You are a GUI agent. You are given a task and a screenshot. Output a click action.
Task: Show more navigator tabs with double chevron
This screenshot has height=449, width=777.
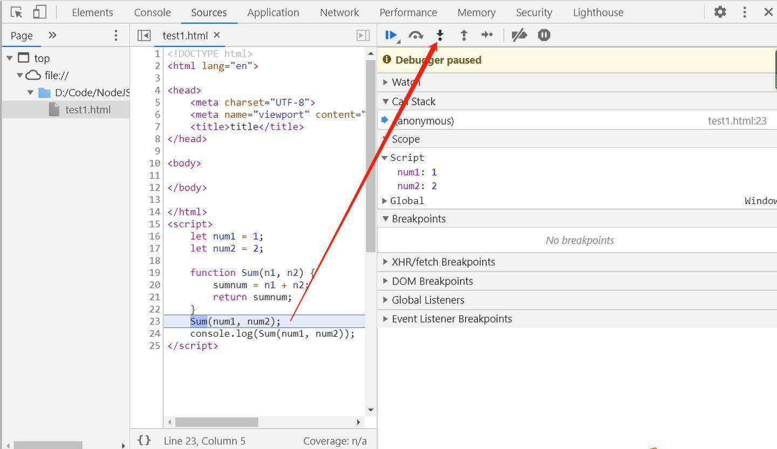pos(52,35)
